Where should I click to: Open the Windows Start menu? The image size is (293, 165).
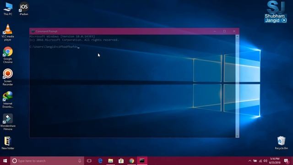pos(5,161)
